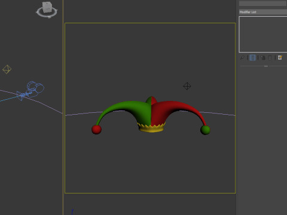The width and height of the screenshot is (287, 215).
Task: Select the crosshair target helper in the viewport
Action: click(x=187, y=86)
